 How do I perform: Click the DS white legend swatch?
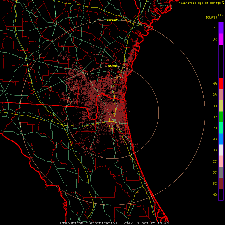pyautogui.click(x=221, y=150)
